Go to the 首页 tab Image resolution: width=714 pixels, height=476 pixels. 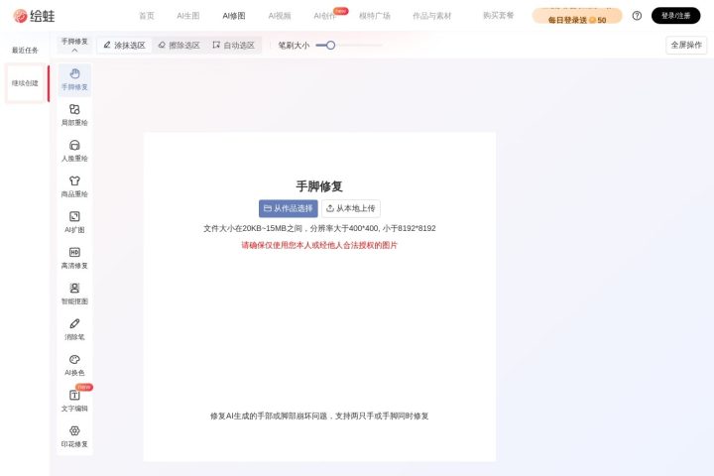click(x=147, y=16)
